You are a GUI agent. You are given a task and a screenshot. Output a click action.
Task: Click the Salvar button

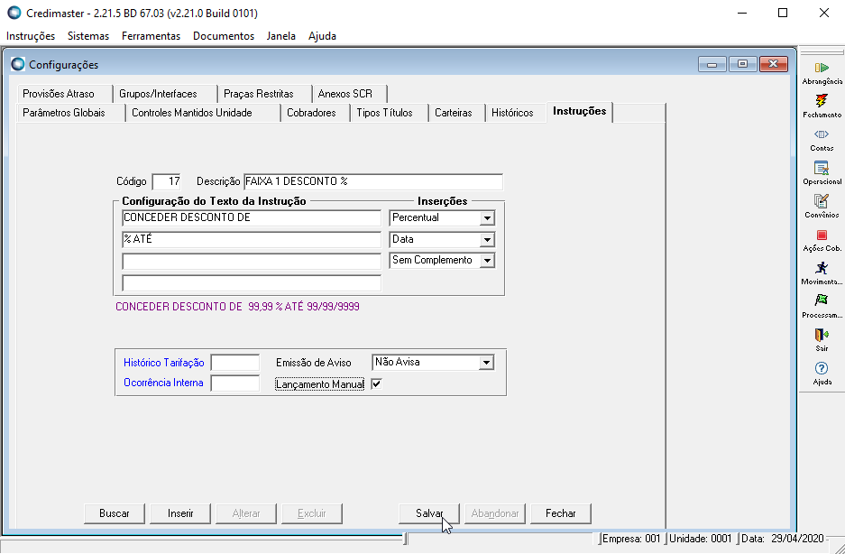point(429,513)
